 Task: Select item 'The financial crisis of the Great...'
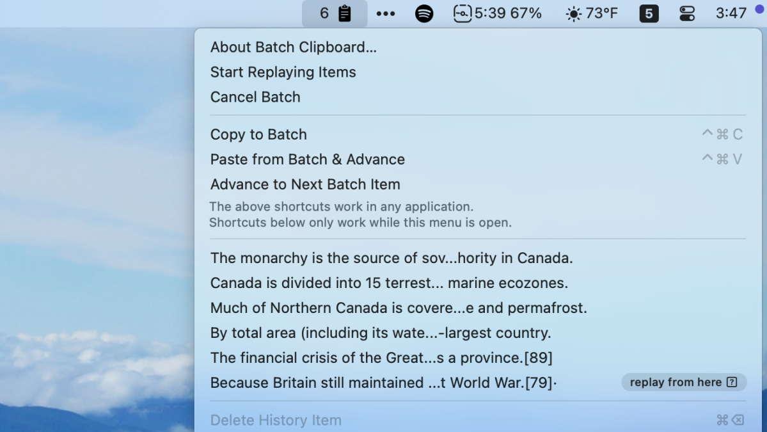point(478,358)
